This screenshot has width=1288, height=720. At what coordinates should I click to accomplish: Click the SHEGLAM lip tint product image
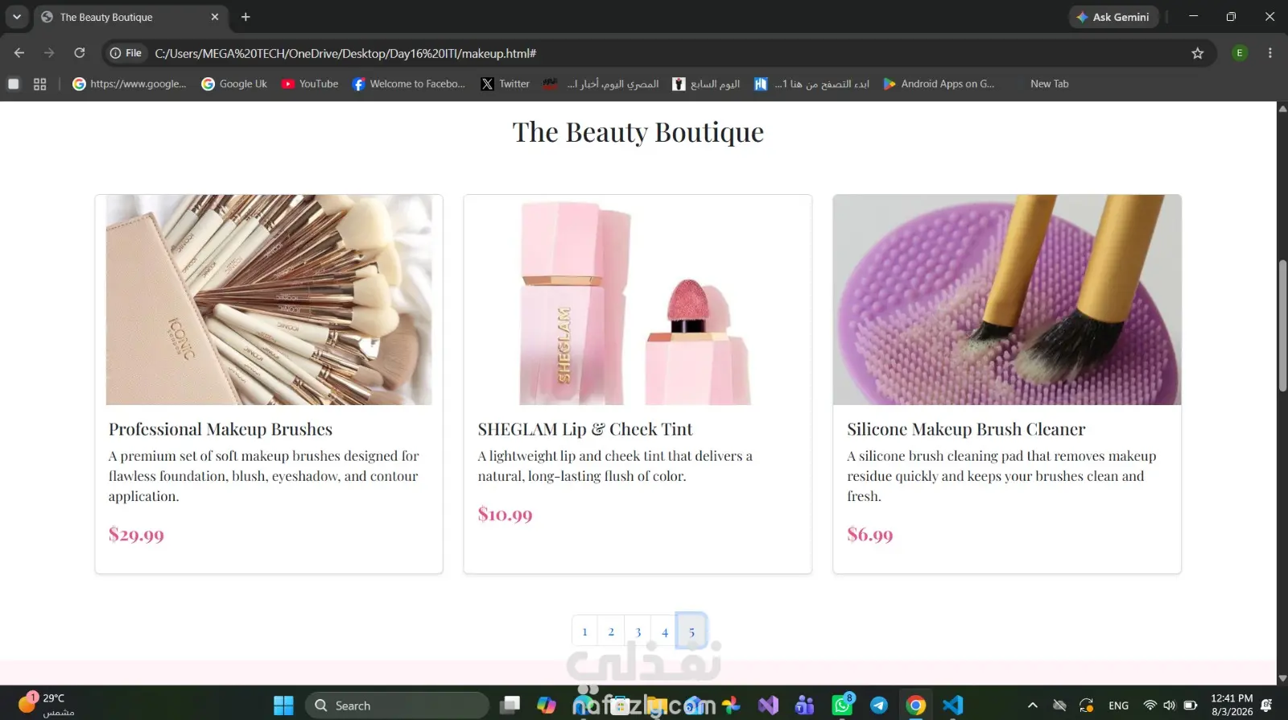pyautogui.click(x=638, y=300)
